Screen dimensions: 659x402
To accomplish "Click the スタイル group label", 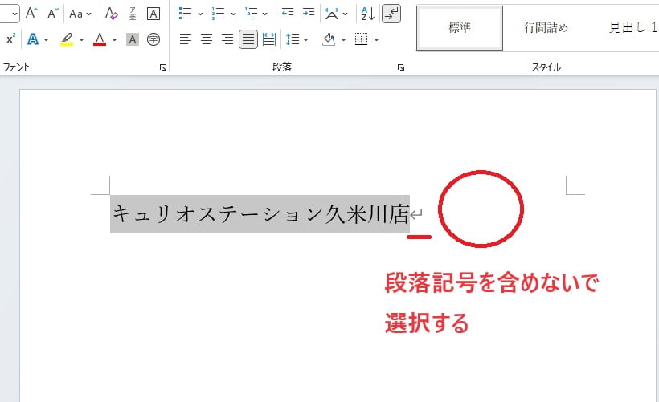I will click(546, 67).
